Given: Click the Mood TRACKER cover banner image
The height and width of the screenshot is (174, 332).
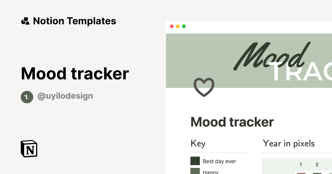Looking at the screenshot, I should point(249,61).
